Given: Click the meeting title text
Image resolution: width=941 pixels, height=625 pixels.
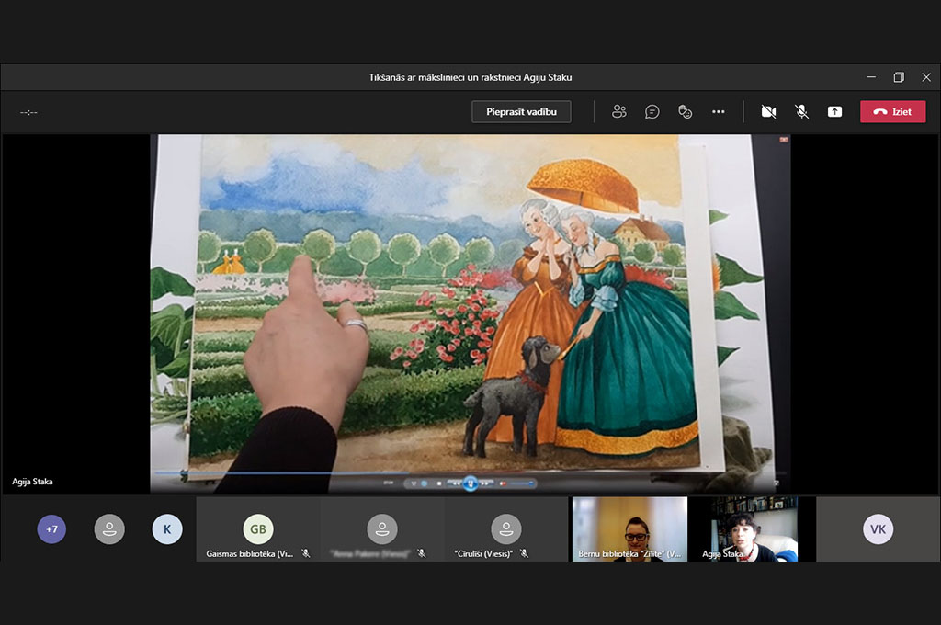Looking at the screenshot, I should coord(470,77).
